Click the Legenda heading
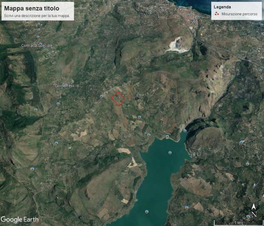 [x=222, y=7]
